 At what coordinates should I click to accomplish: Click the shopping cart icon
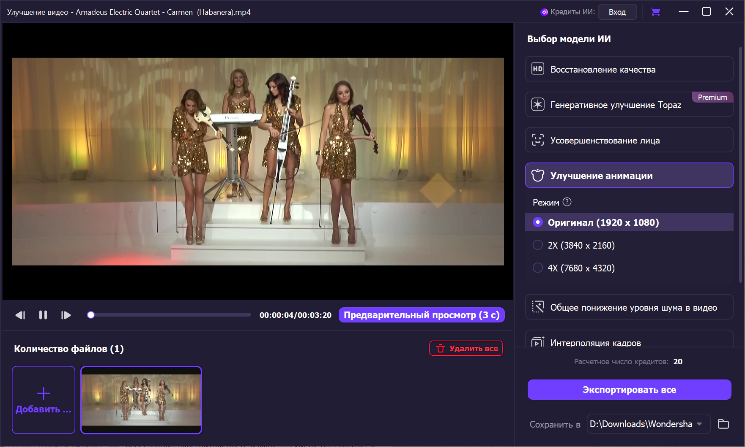click(655, 12)
